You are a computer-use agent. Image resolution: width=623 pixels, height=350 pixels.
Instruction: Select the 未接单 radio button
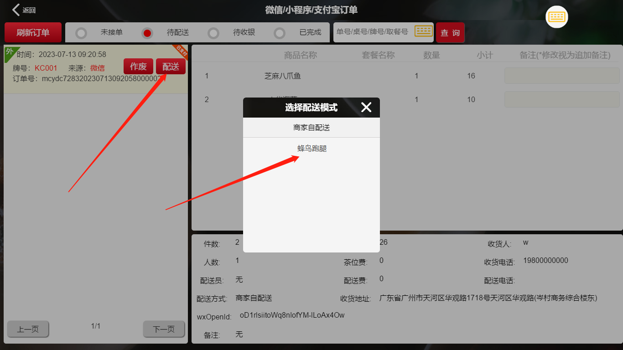[81, 33]
